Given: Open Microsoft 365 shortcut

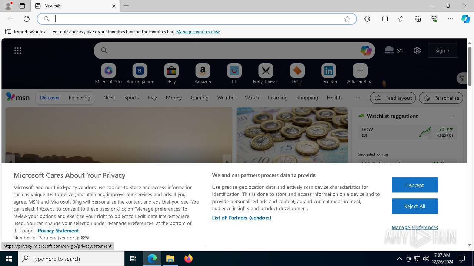Looking at the screenshot, I should 109,74.
